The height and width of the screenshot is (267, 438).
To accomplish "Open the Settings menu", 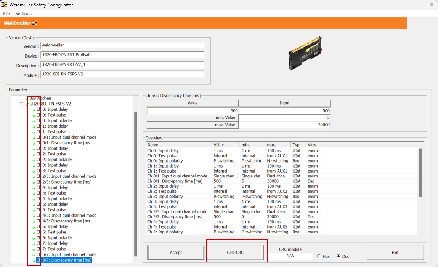I will point(23,13).
